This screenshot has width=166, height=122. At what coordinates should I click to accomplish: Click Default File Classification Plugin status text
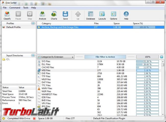pyautogui.click(x=109, y=118)
